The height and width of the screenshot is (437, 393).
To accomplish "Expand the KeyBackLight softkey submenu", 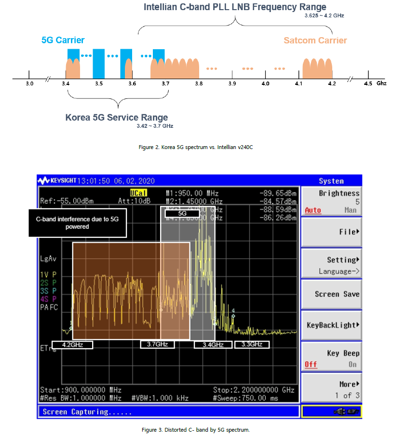I will pyautogui.click(x=331, y=325).
